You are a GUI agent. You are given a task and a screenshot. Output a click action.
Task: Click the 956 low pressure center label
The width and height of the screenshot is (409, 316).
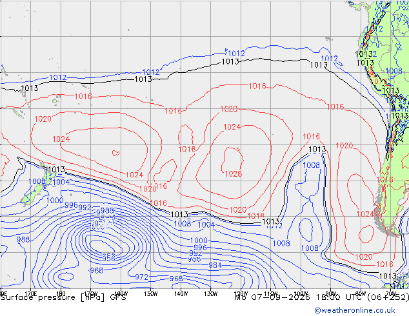[x=108, y=258]
